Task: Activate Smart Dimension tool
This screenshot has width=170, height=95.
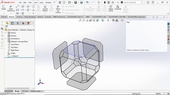Action: 11,8
